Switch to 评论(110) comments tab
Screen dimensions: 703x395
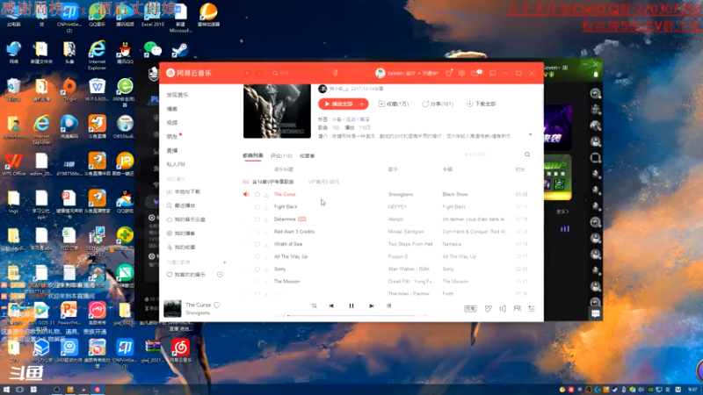click(x=281, y=156)
